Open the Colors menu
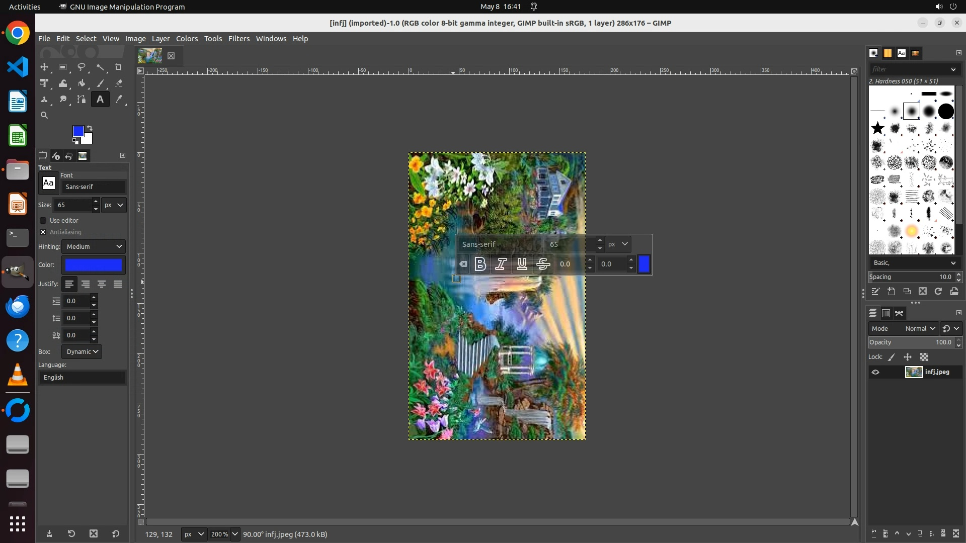This screenshot has height=543, width=966. (x=187, y=39)
